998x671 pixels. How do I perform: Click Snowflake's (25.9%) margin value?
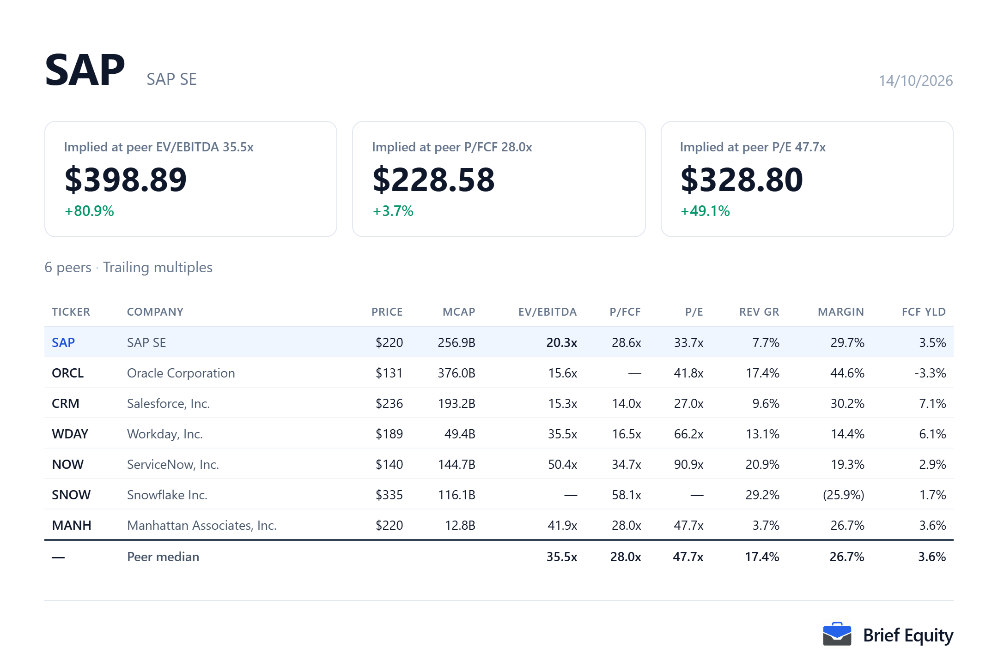843,495
